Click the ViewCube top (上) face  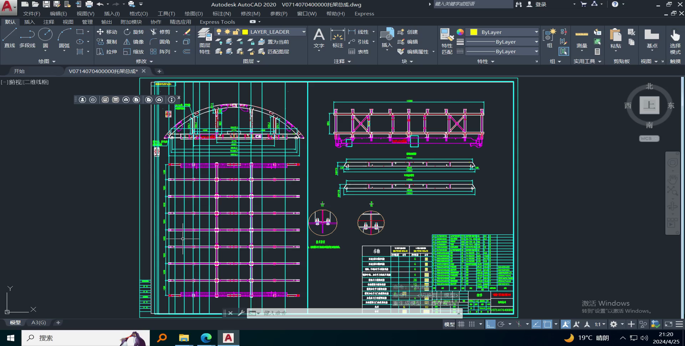point(649,105)
